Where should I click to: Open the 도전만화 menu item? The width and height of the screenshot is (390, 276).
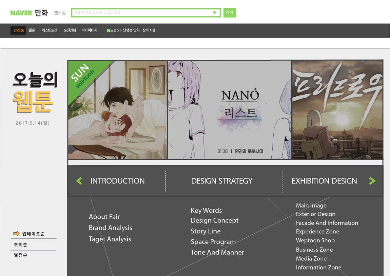(70, 30)
